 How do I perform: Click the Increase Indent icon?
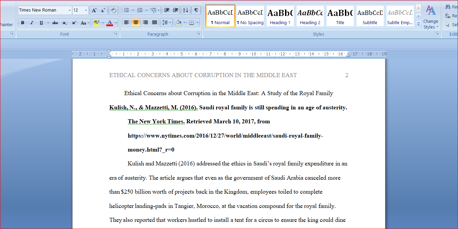[175, 10]
